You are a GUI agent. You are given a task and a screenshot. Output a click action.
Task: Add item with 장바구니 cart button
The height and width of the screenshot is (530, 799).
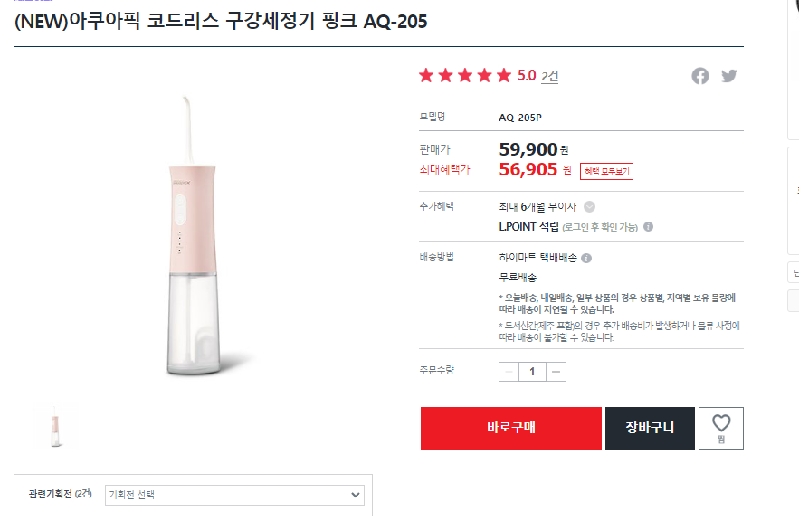(x=650, y=428)
